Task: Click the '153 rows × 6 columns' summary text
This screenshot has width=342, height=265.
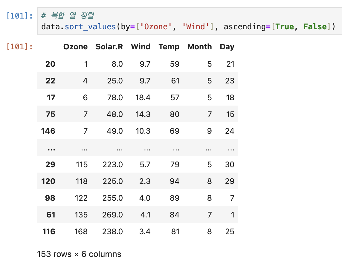Action: pos(79,254)
